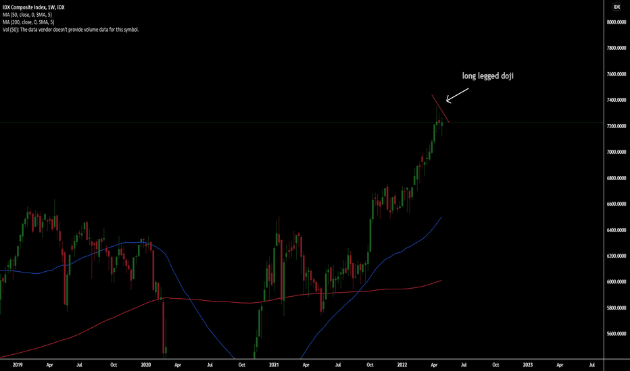Click the 6800.0000 price axis label
The height and width of the screenshot is (371, 630).
click(616, 178)
